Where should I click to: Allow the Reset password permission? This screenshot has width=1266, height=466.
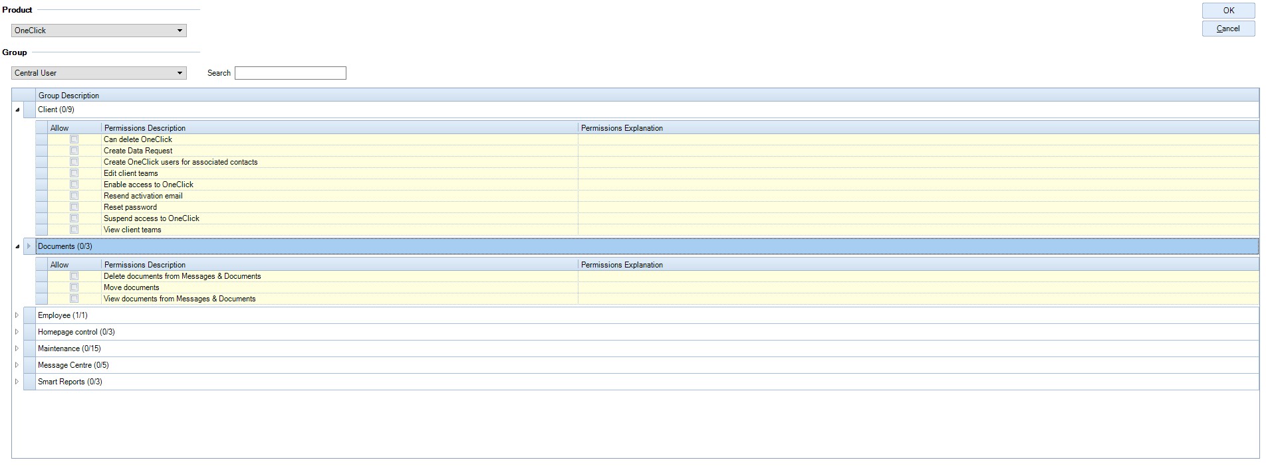74,207
